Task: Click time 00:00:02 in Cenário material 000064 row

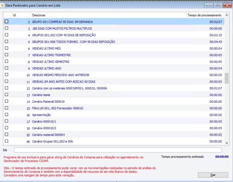Action: (x=216, y=135)
